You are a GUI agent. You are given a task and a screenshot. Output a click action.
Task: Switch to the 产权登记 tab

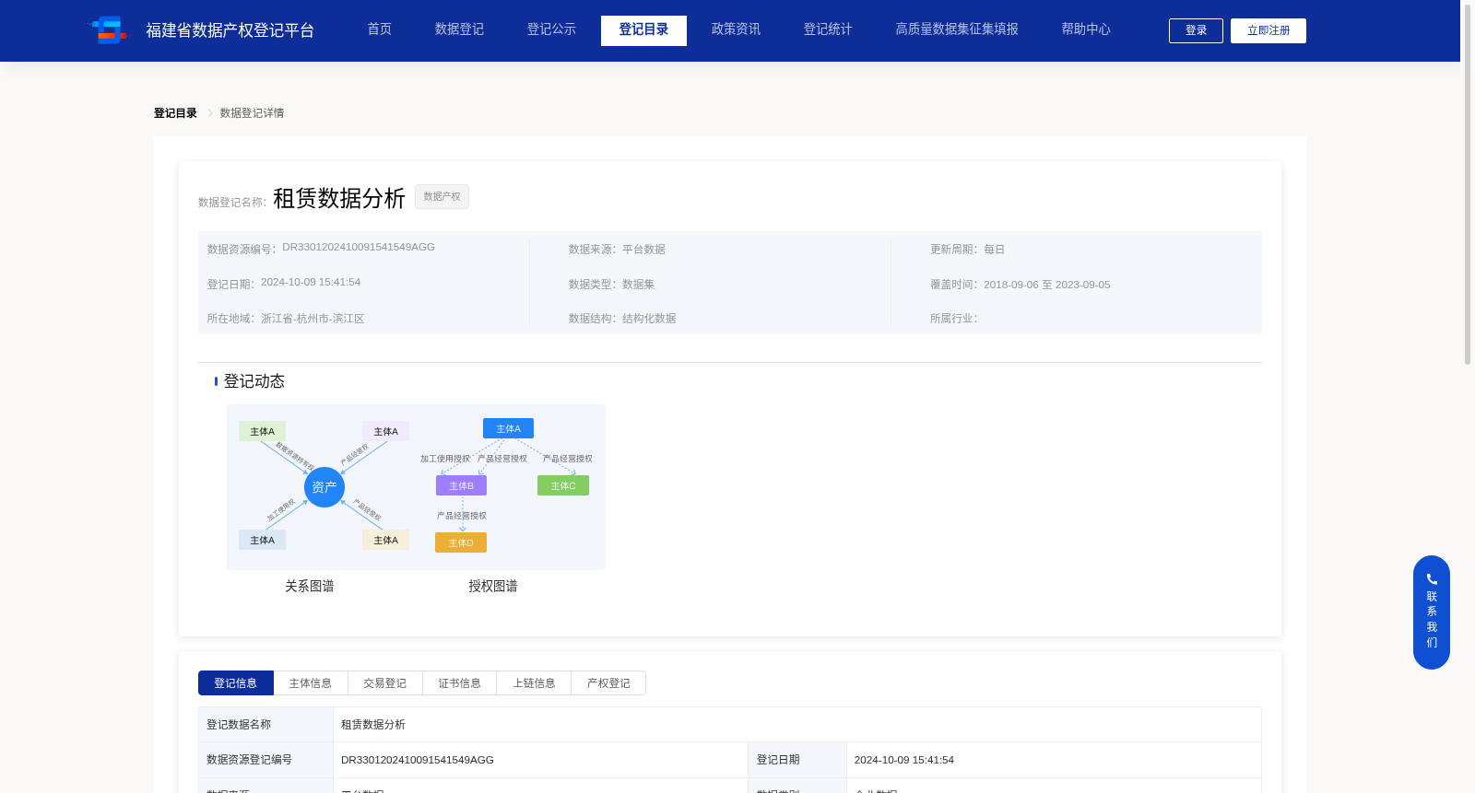pos(608,682)
